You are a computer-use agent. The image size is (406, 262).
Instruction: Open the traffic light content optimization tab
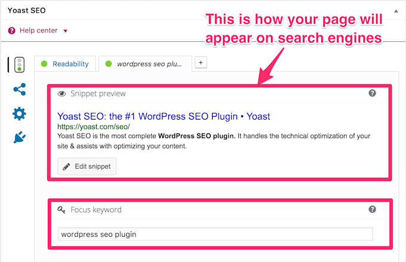[x=20, y=65]
